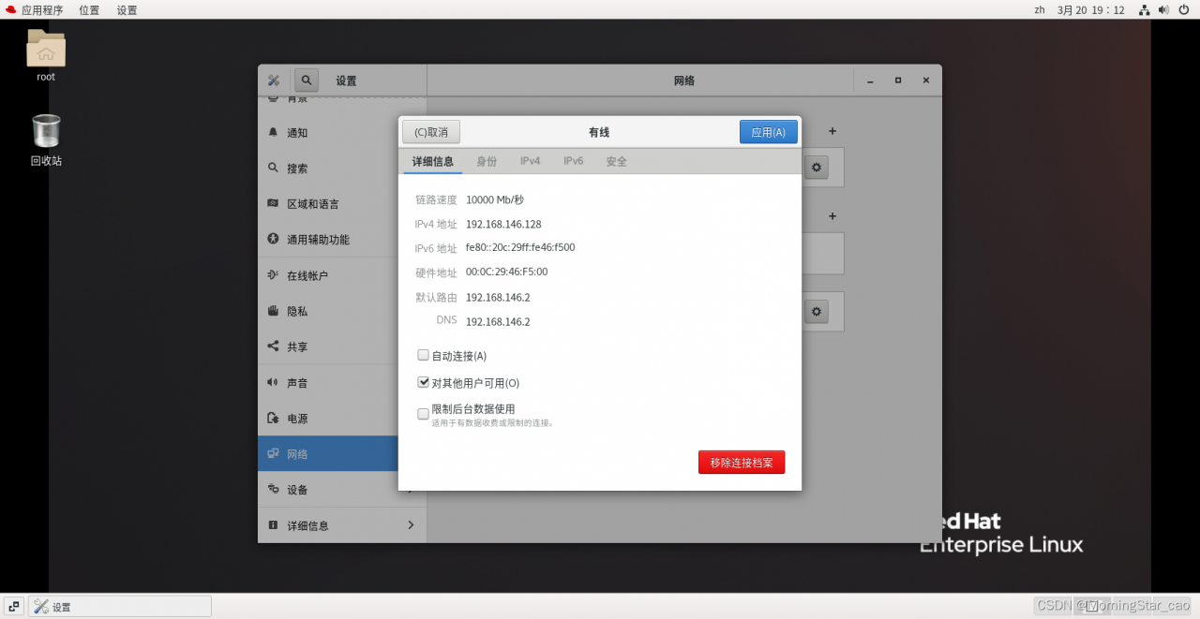
Task: Click the 搜索 magnifier icon in sidebar
Action: point(273,168)
